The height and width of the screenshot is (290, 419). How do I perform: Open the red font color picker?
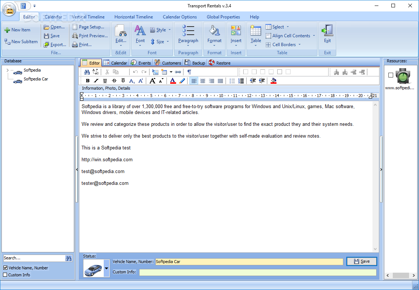pyautogui.click(x=173, y=81)
